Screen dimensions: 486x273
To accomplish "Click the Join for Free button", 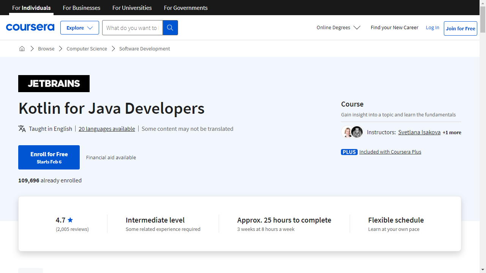I will click(461, 28).
